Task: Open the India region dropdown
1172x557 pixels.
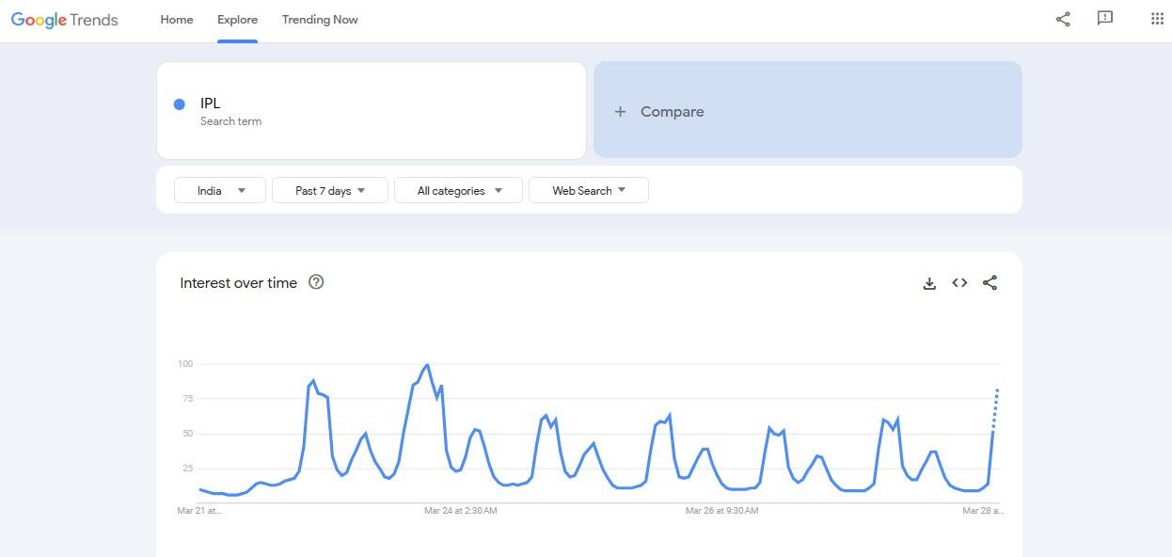Action: tap(220, 190)
